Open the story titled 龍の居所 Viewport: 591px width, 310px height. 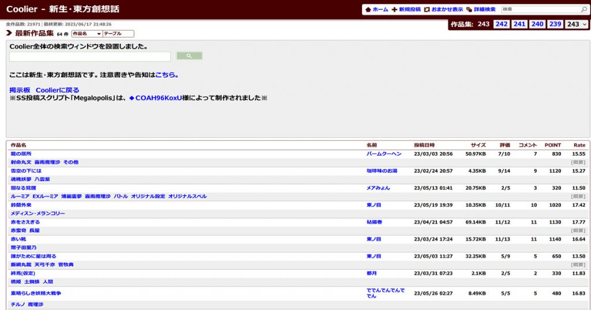21,154
